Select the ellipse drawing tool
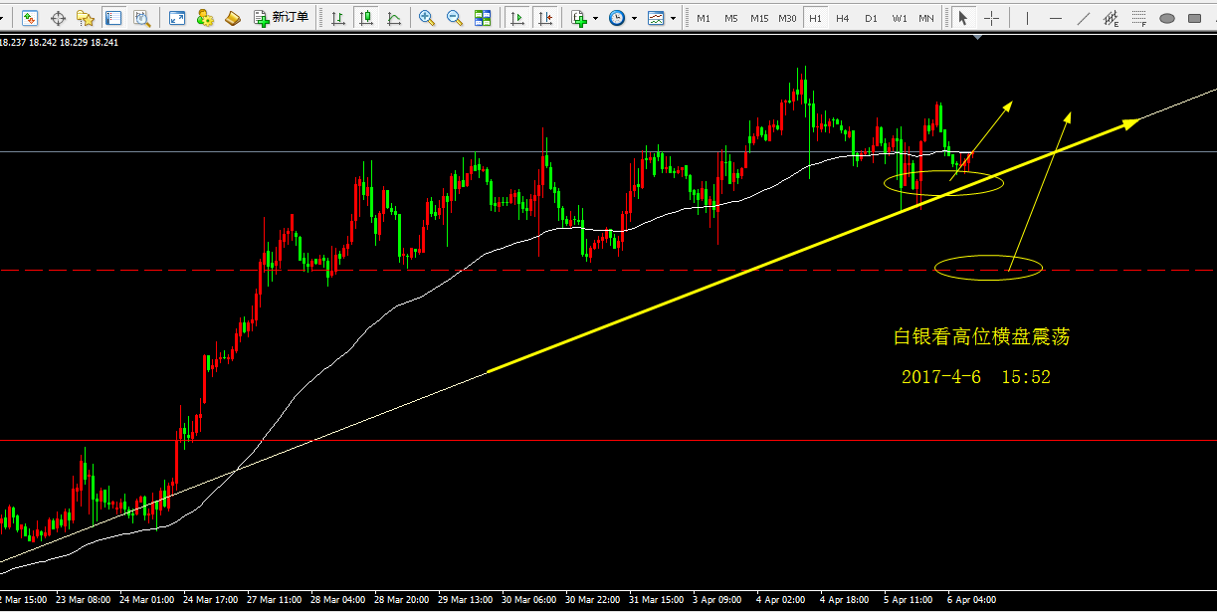This screenshot has height=613, width=1217. pos(1167,18)
